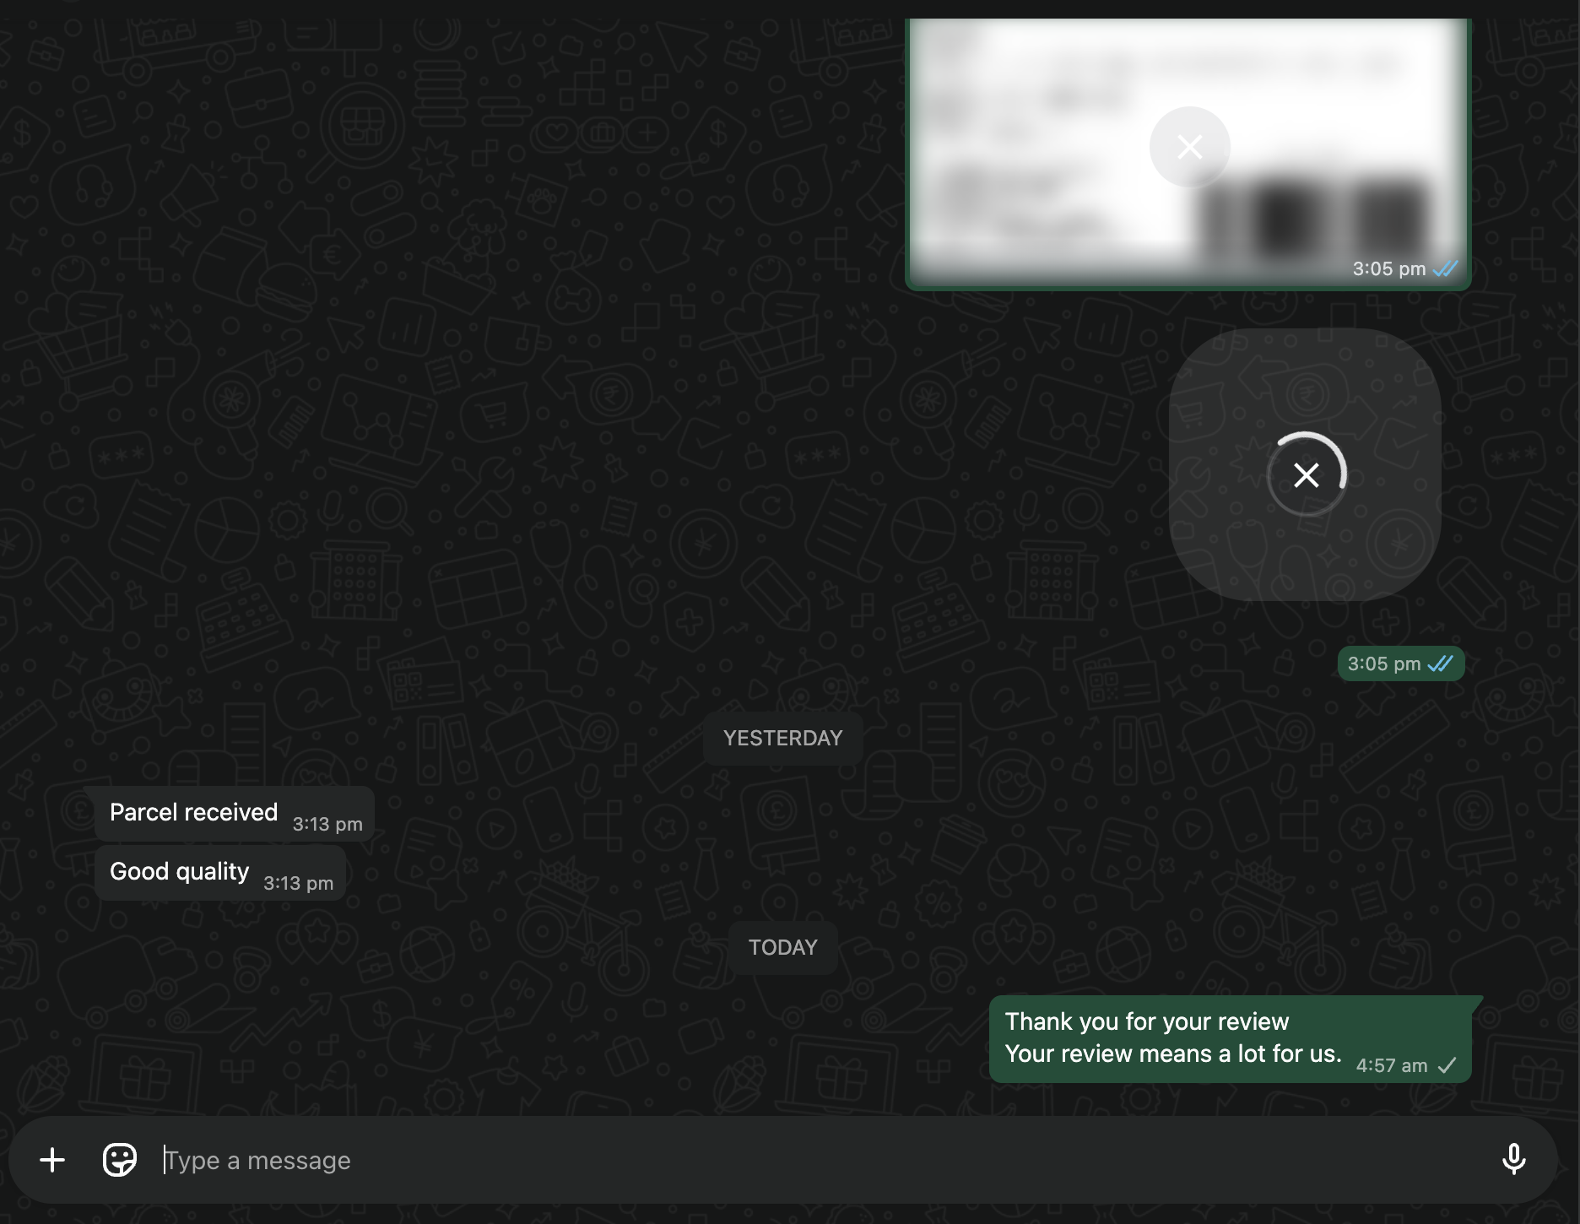Click 3:05 pm timestamp on blurred image
The width and height of the screenshot is (1580, 1224).
(1388, 268)
